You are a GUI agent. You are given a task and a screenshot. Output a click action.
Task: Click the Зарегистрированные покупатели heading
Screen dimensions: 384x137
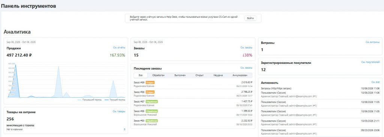tap(286, 63)
